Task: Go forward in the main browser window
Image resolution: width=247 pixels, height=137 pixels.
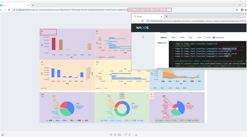Action: (5, 10)
